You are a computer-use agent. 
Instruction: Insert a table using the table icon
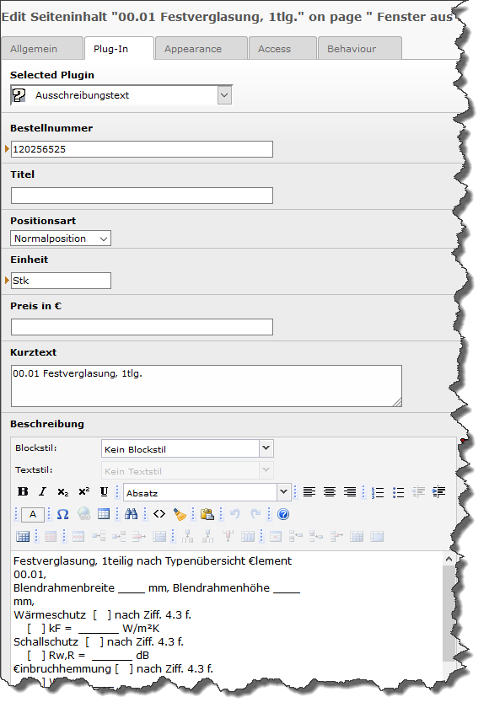click(x=104, y=514)
